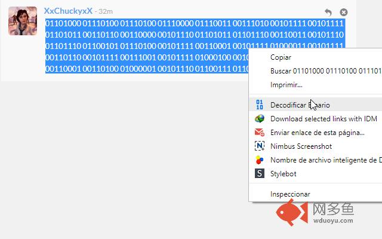The height and width of the screenshot is (239, 382).
Task: Select Decodificar Binario menu entry
Action: [316, 105]
